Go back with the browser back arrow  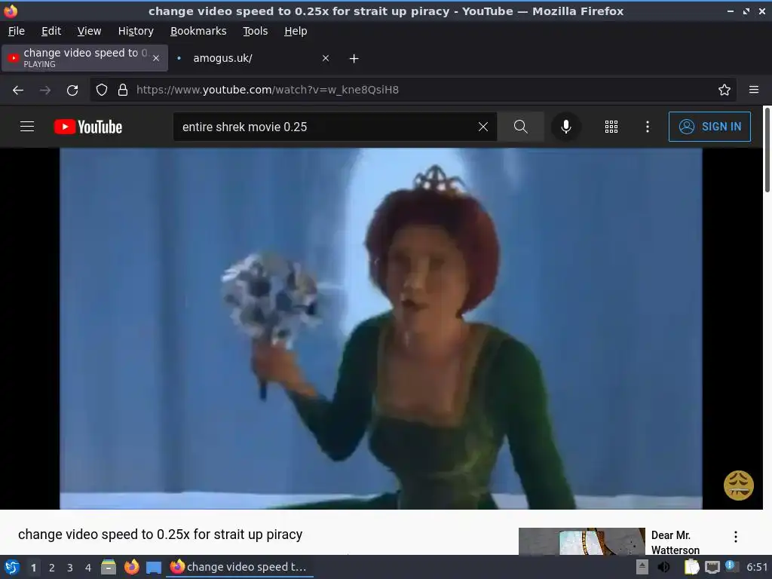18,90
